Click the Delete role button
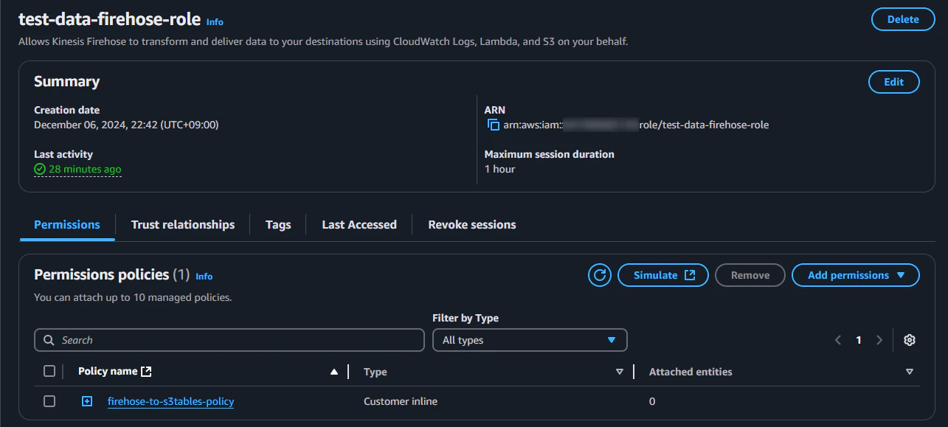 pyautogui.click(x=903, y=19)
